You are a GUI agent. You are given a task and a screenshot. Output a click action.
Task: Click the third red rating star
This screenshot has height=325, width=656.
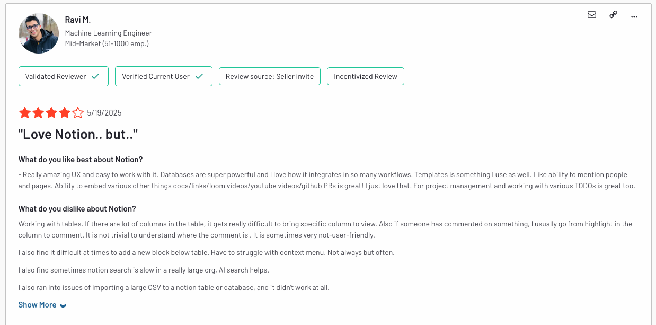(x=51, y=112)
